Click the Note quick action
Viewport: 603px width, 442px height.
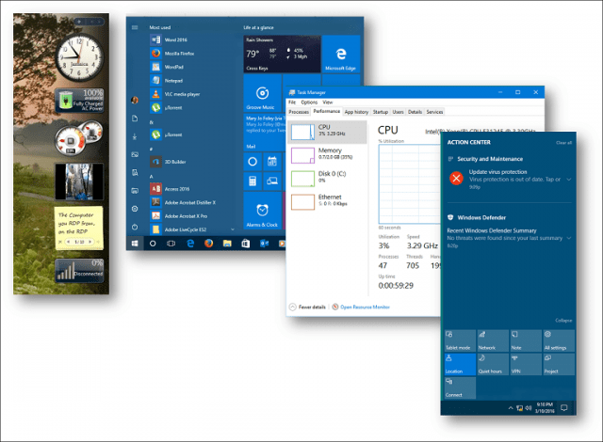526,340
